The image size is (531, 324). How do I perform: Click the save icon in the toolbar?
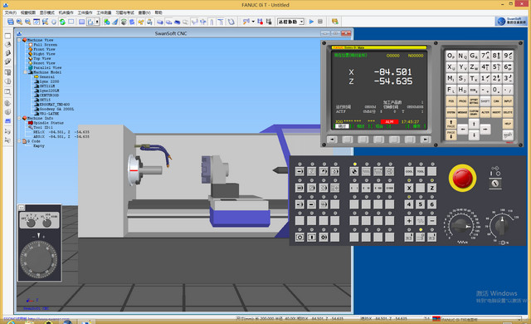point(11,22)
